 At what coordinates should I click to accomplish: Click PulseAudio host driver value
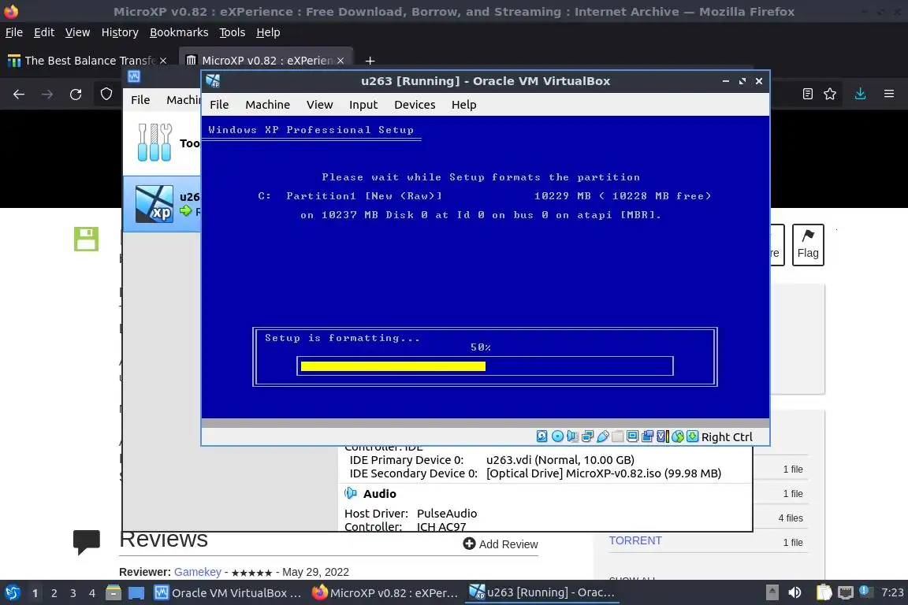point(447,514)
